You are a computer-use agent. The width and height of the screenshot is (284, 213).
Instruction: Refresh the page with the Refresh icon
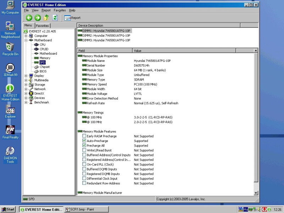pos(55,18)
